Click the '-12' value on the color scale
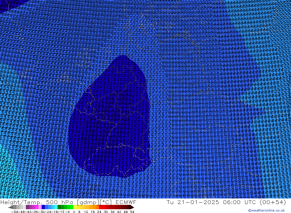The width and height of the screenshot is (291, 213). pos(61,212)
